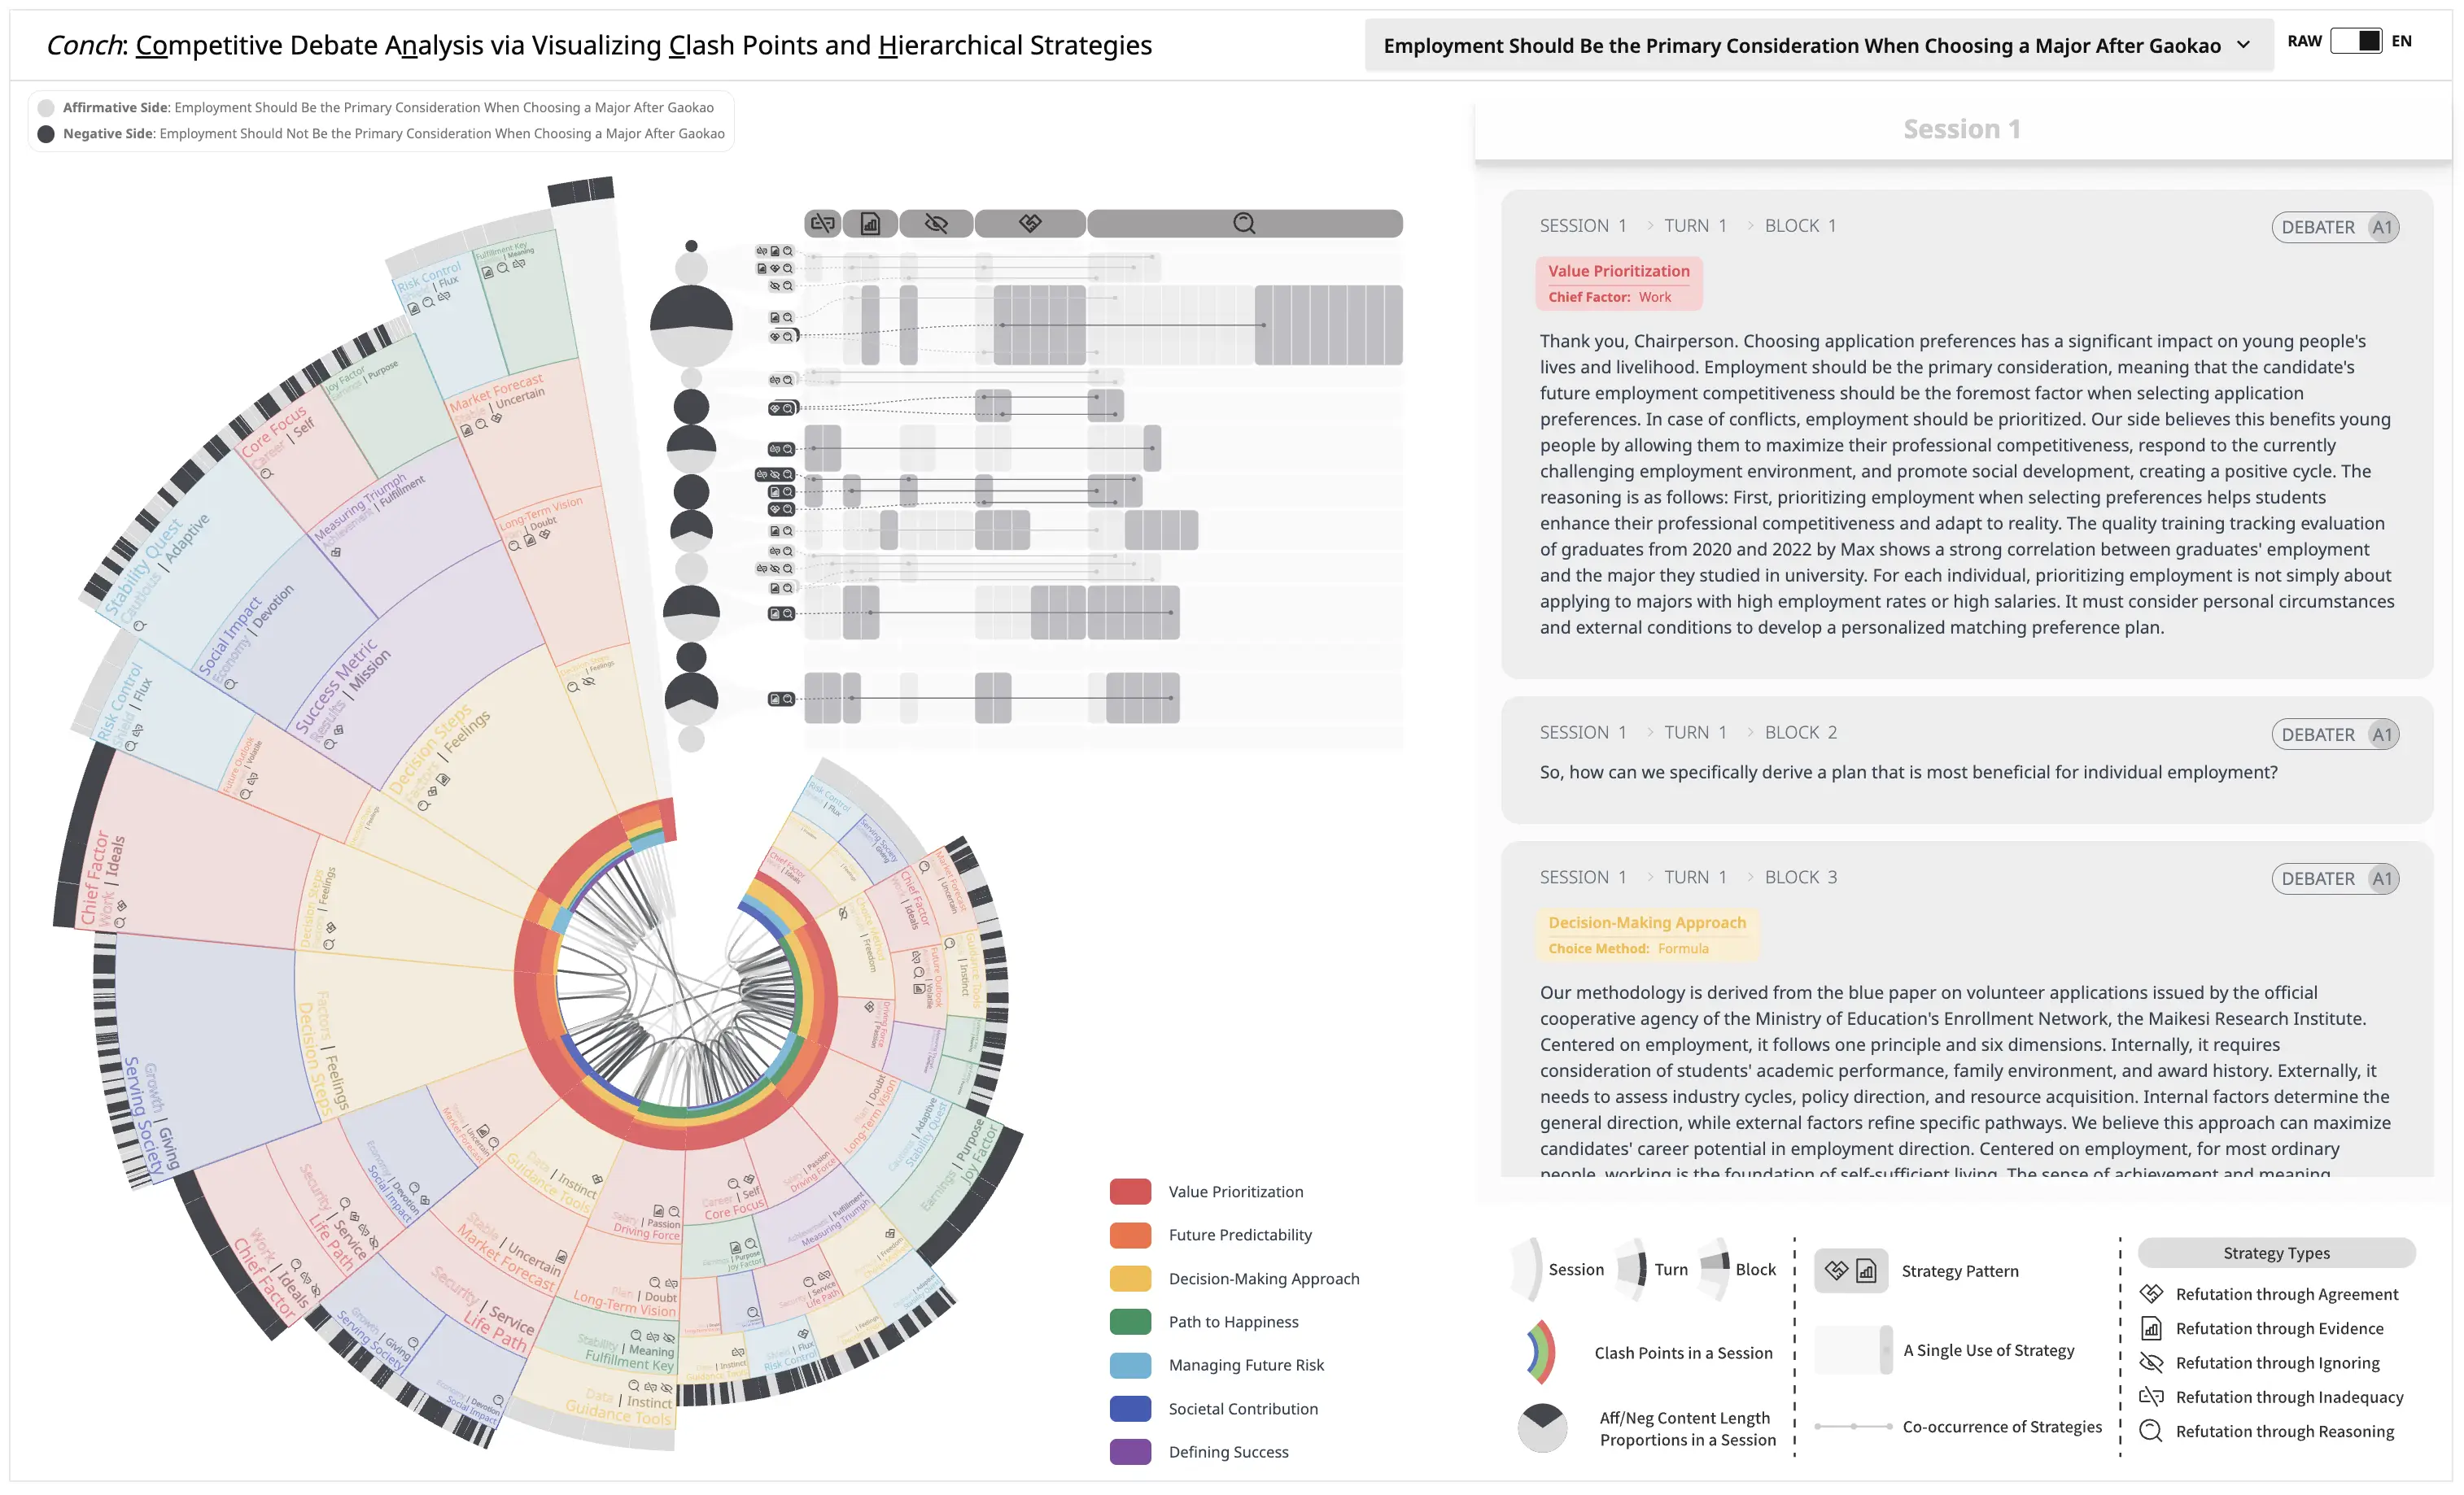Click the Reasoning (magnifier) column header icon
This screenshot has width=2464, height=1495.
click(1244, 223)
